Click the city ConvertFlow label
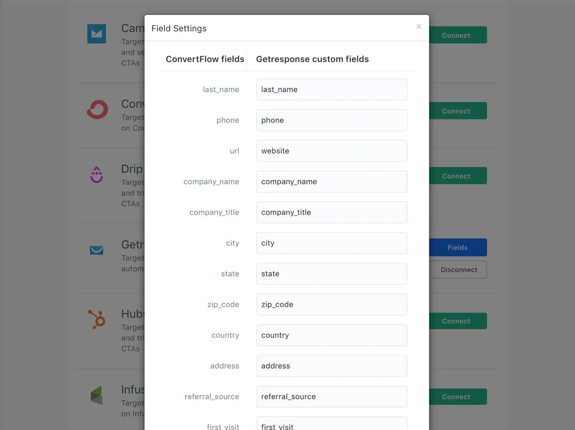The width and height of the screenshot is (575, 430). point(232,243)
